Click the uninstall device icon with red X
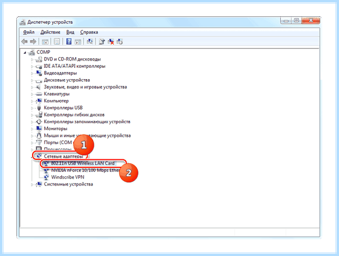This screenshot has height=256, width=339. (111, 41)
